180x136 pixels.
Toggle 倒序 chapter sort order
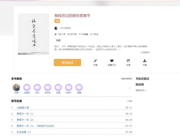point(129,101)
